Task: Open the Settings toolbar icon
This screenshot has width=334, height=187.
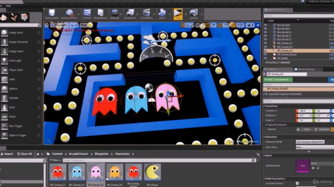Action: click(115, 14)
